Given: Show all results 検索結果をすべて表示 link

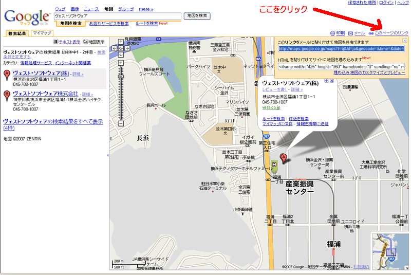Looking at the screenshot, I should (53, 125).
